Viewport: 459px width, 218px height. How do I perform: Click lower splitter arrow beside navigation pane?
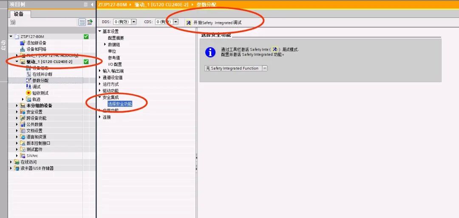[196, 169]
